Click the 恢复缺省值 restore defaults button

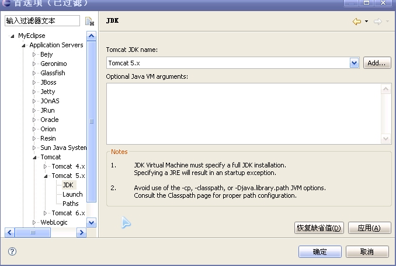click(319, 228)
